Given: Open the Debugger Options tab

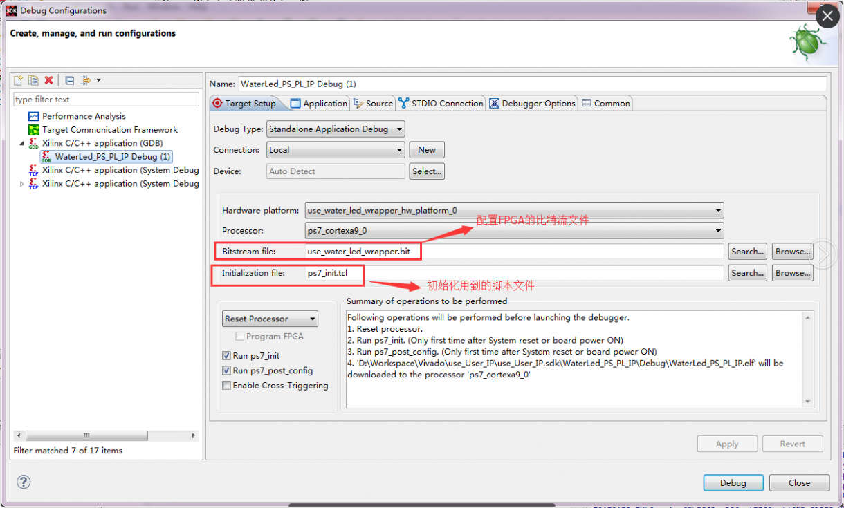Looking at the screenshot, I should (x=533, y=103).
